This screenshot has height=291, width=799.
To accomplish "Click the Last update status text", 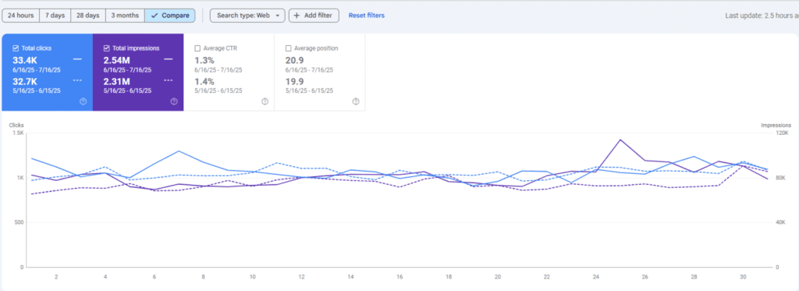I will (762, 16).
